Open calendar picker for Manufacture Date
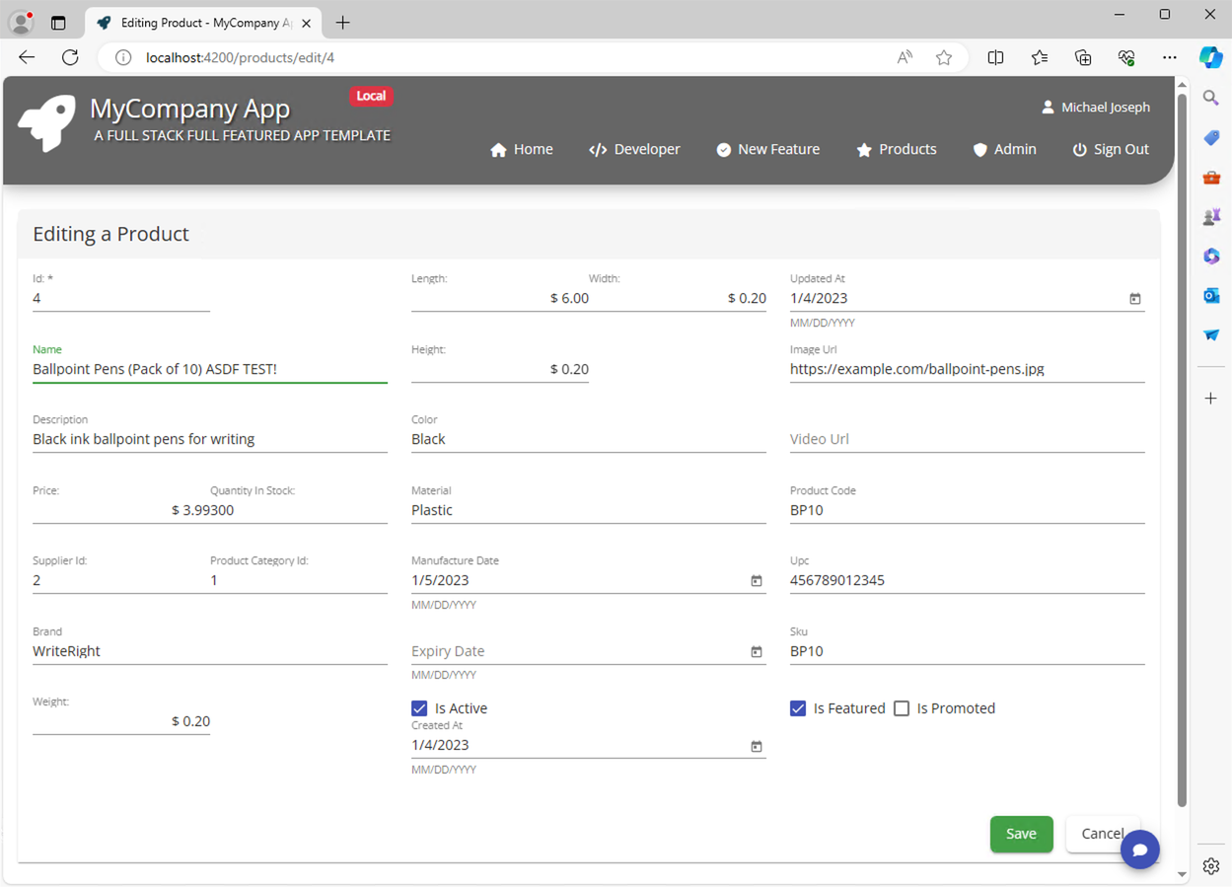Viewport: 1232px width, 887px height. 757,581
